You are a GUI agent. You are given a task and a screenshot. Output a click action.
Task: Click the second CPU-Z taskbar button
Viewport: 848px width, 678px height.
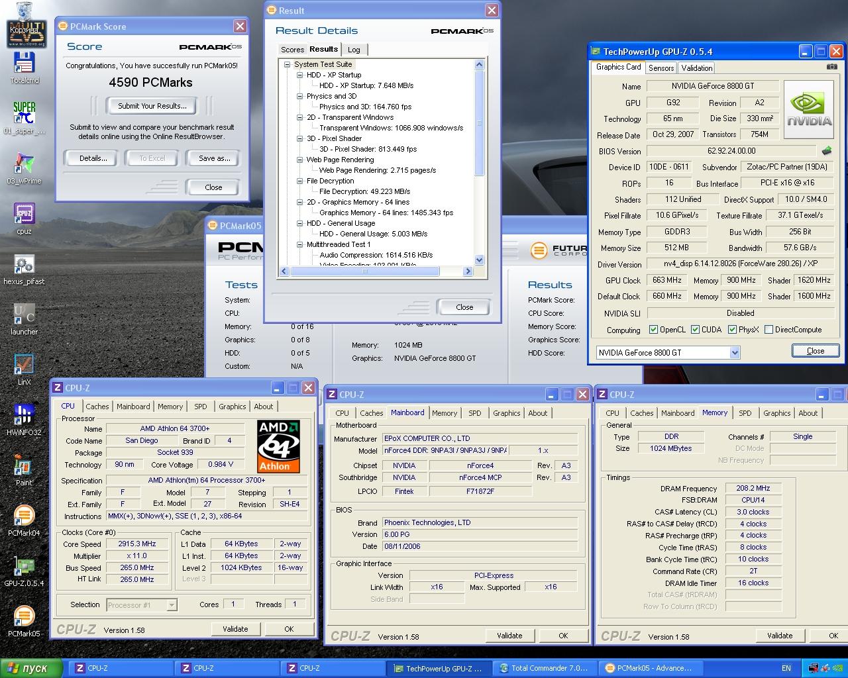227,668
